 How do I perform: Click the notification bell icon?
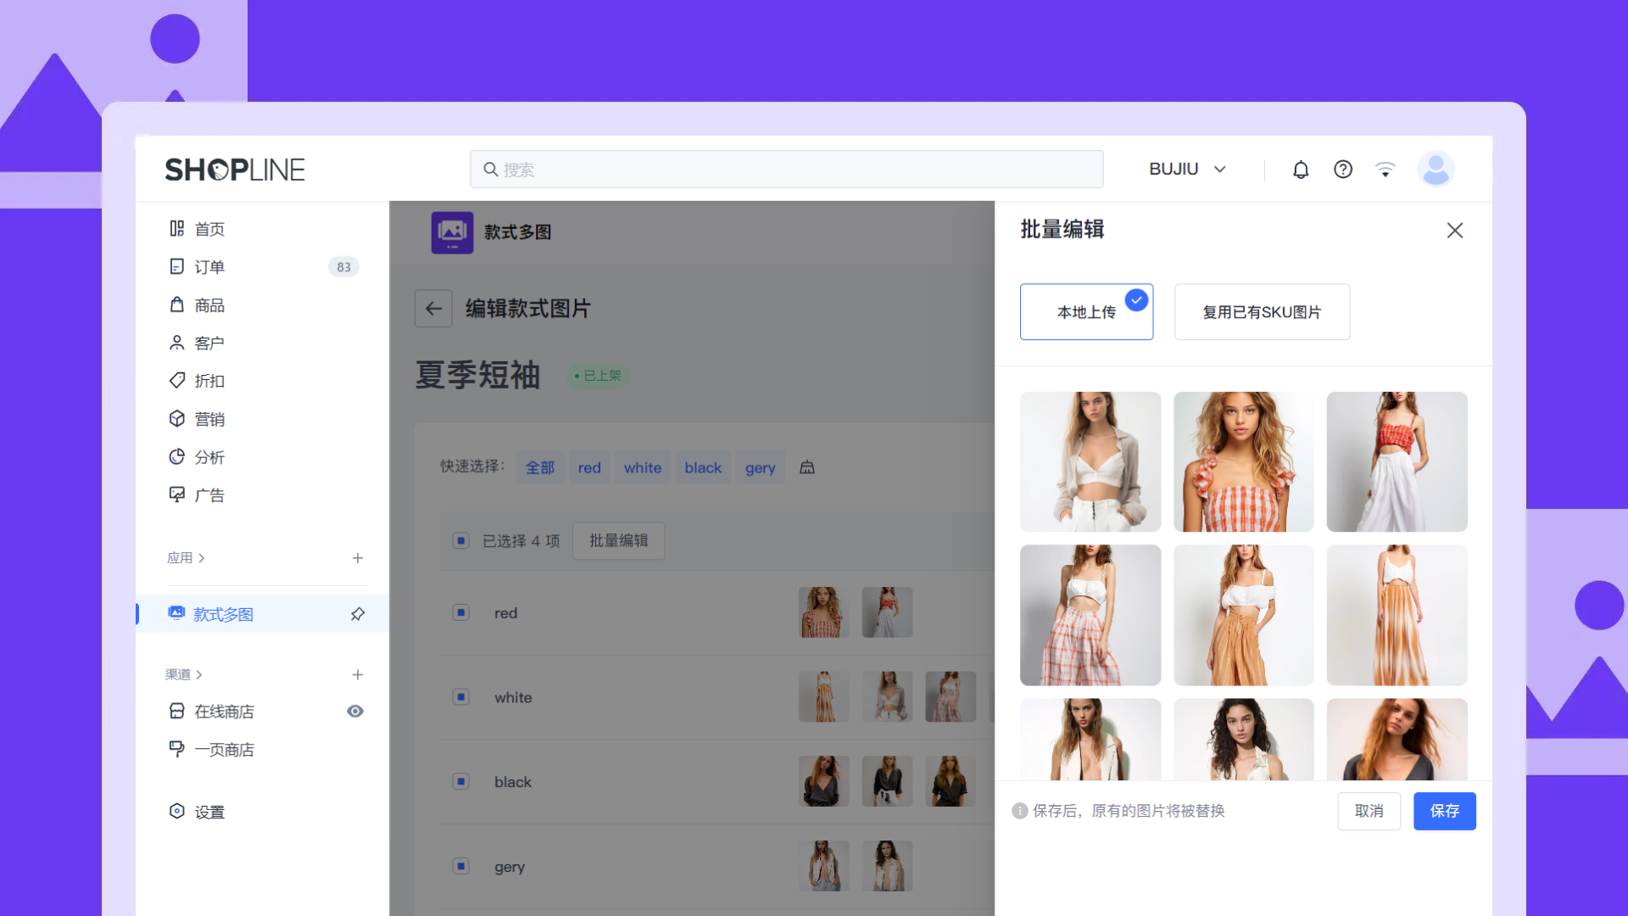pos(1300,170)
